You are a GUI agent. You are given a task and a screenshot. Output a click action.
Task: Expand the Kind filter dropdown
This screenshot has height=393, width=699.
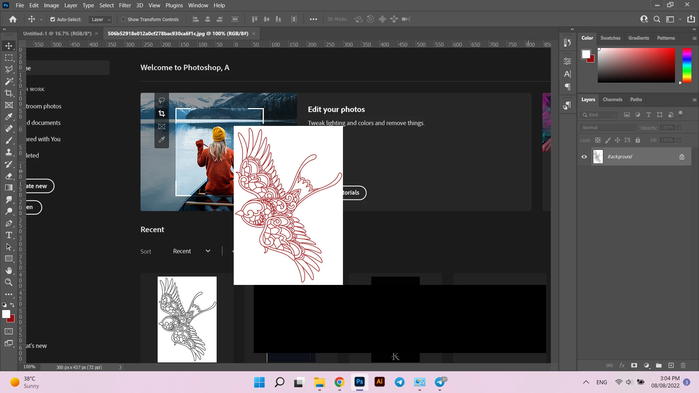click(599, 115)
